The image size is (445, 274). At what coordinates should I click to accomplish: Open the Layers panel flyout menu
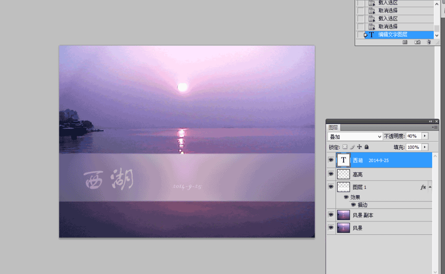coord(434,127)
